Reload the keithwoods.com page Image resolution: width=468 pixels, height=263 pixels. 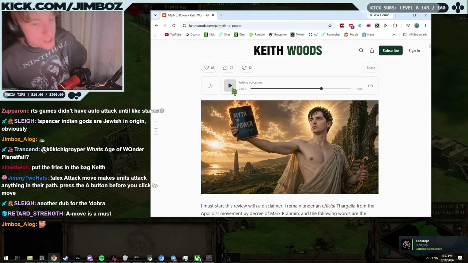coord(174,26)
